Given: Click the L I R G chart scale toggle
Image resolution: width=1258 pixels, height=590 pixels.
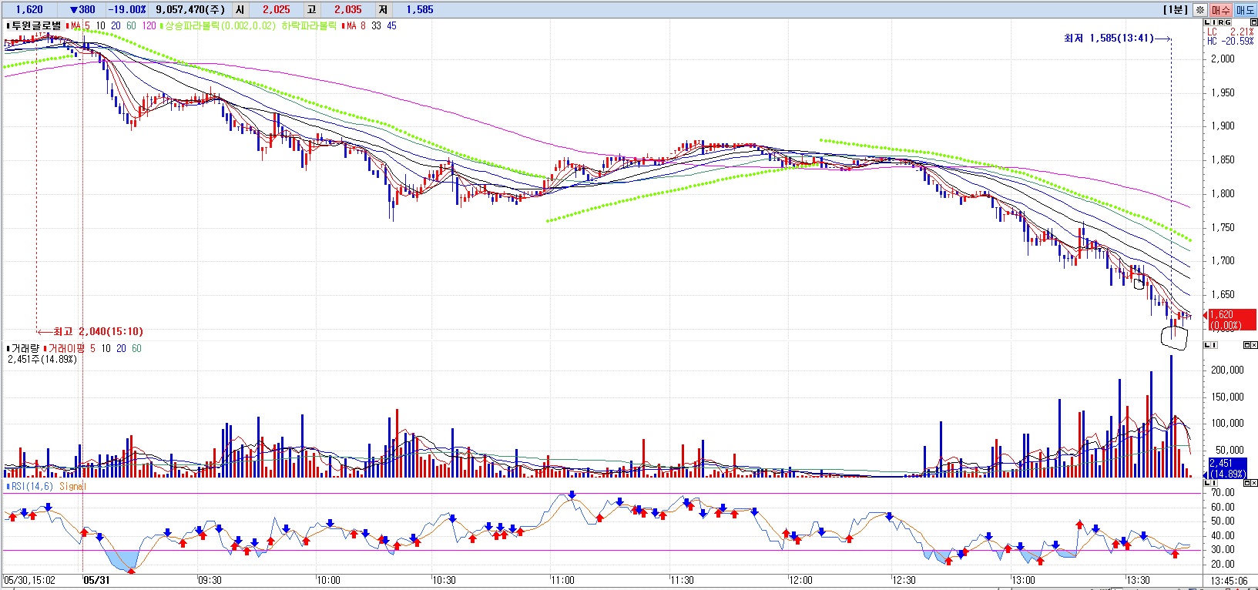Looking at the screenshot, I should pos(1219,22).
